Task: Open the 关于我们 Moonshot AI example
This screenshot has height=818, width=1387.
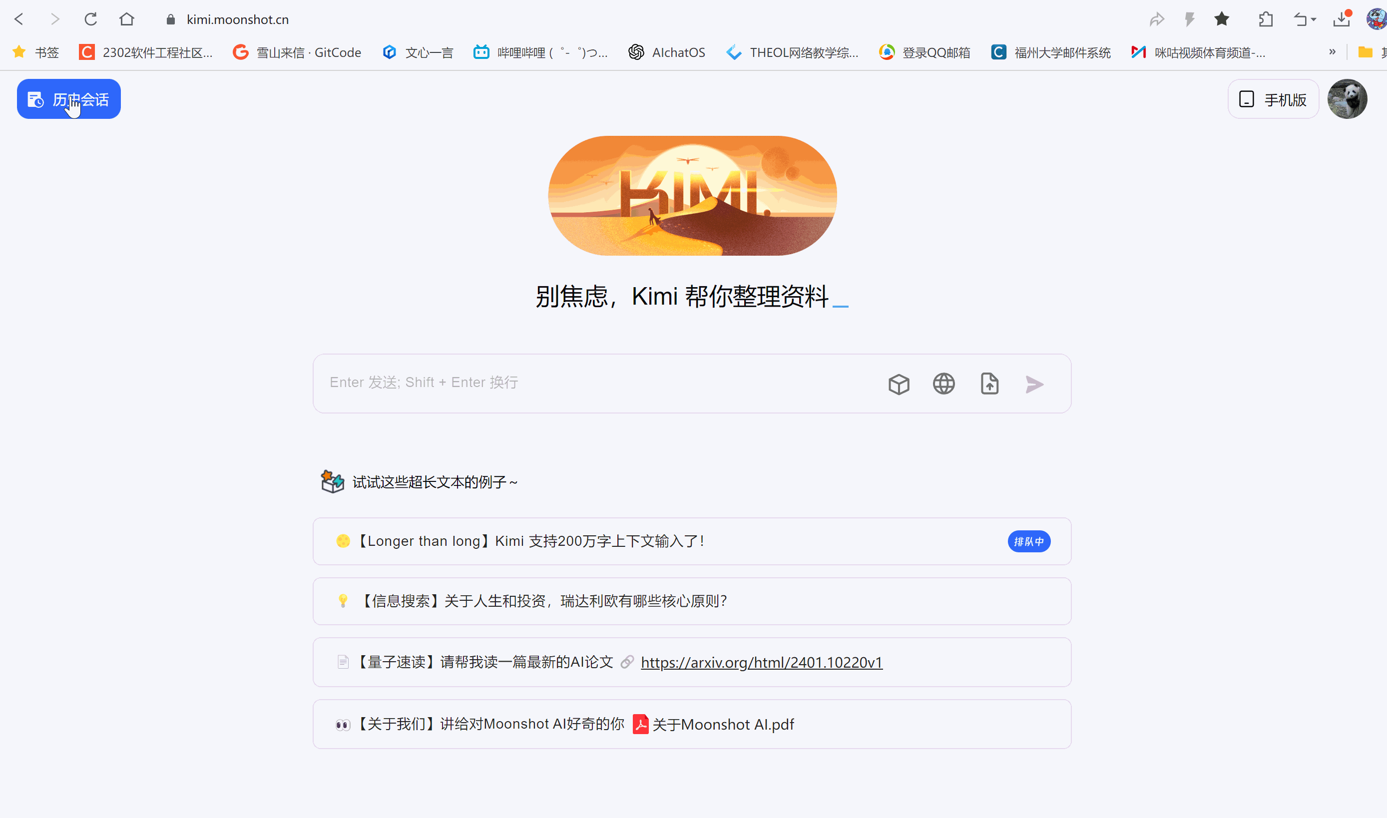Action: 692,724
